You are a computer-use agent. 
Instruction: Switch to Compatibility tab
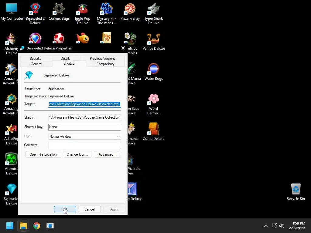pos(105,64)
